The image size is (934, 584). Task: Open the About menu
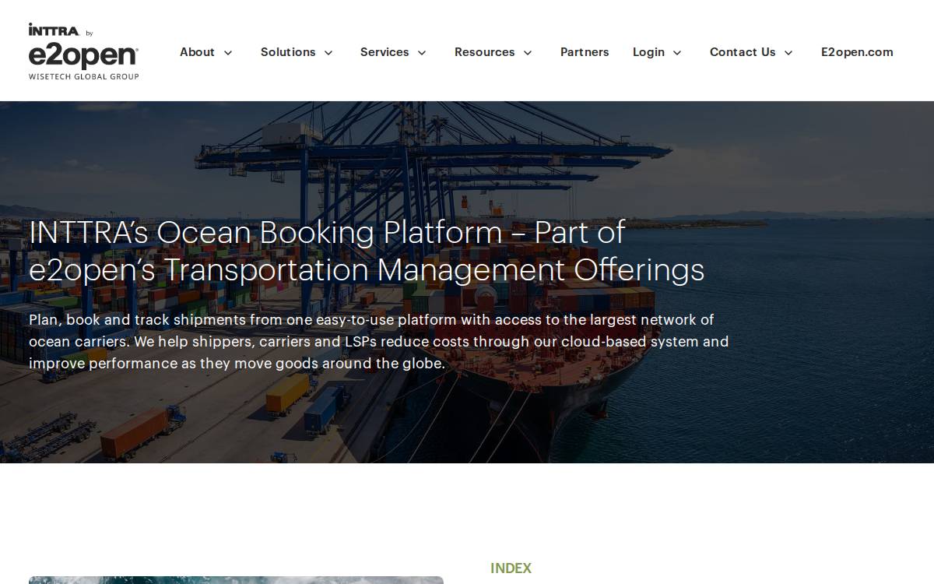click(197, 52)
